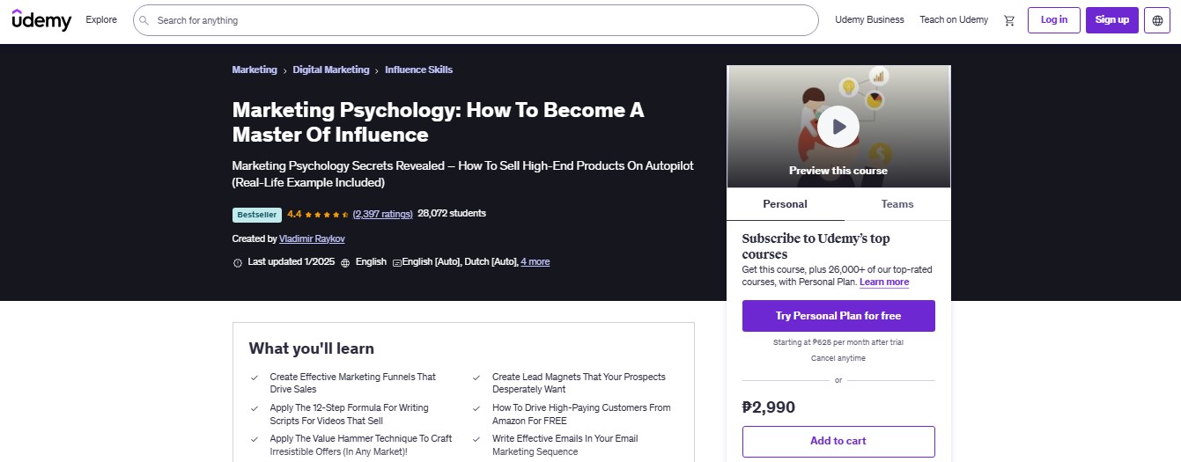
Task: Click the 12-Step Formula learning item
Action: [x=350, y=414]
